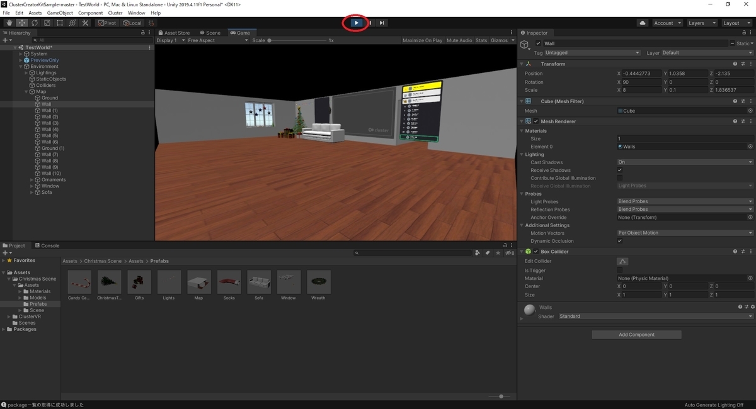Toggle Maximize On Play
Image resolution: width=756 pixels, height=409 pixels.
coord(422,40)
